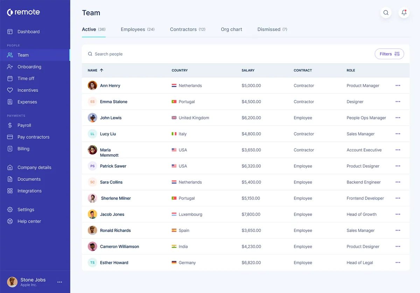Click the Germany country cell
Image resolution: width=420 pixels, height=293 pixels.
click(183, 263)
